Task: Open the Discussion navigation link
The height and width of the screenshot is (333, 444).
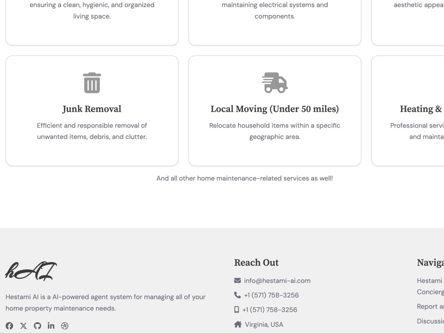Action: [430, 321]
